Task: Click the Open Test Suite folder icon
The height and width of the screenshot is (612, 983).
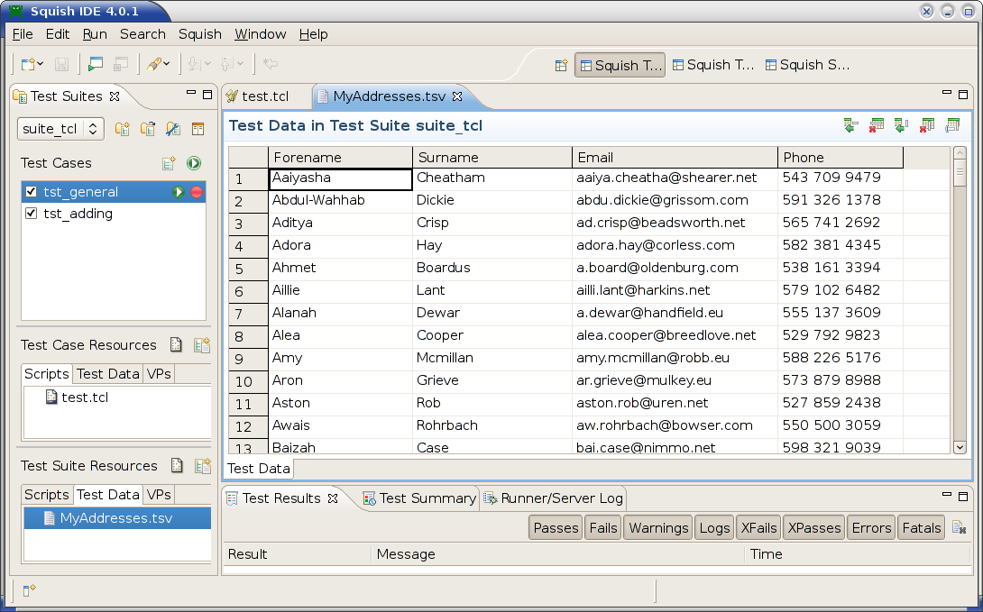Action: point(147,129)
